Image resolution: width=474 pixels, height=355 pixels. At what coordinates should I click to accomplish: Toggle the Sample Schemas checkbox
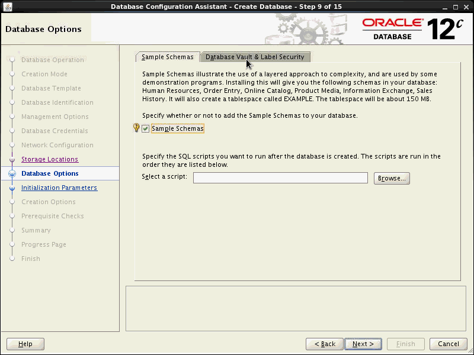145,128
